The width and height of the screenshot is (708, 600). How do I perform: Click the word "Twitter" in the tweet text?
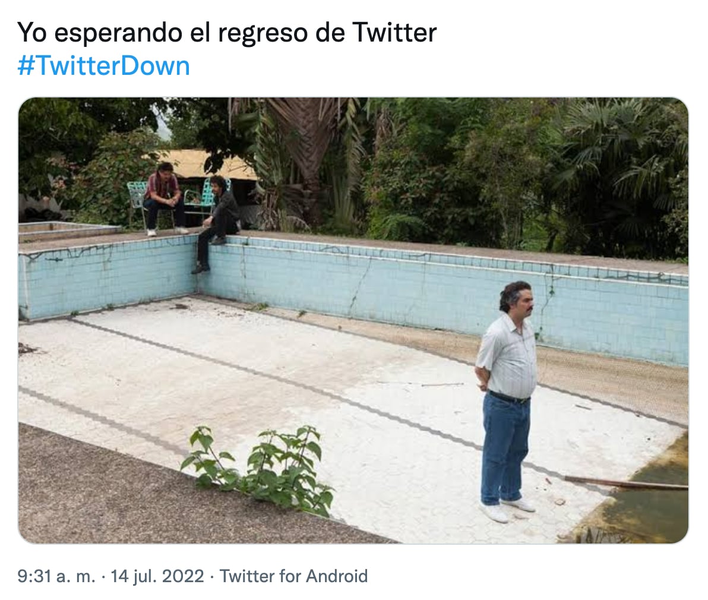coord(394,33)
